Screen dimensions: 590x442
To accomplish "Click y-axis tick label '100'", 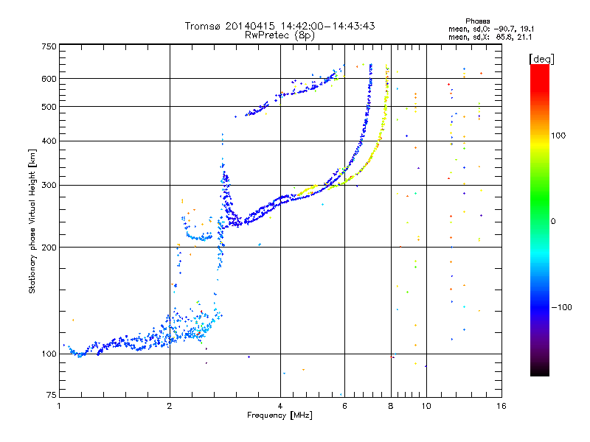I will click(49, 354).
